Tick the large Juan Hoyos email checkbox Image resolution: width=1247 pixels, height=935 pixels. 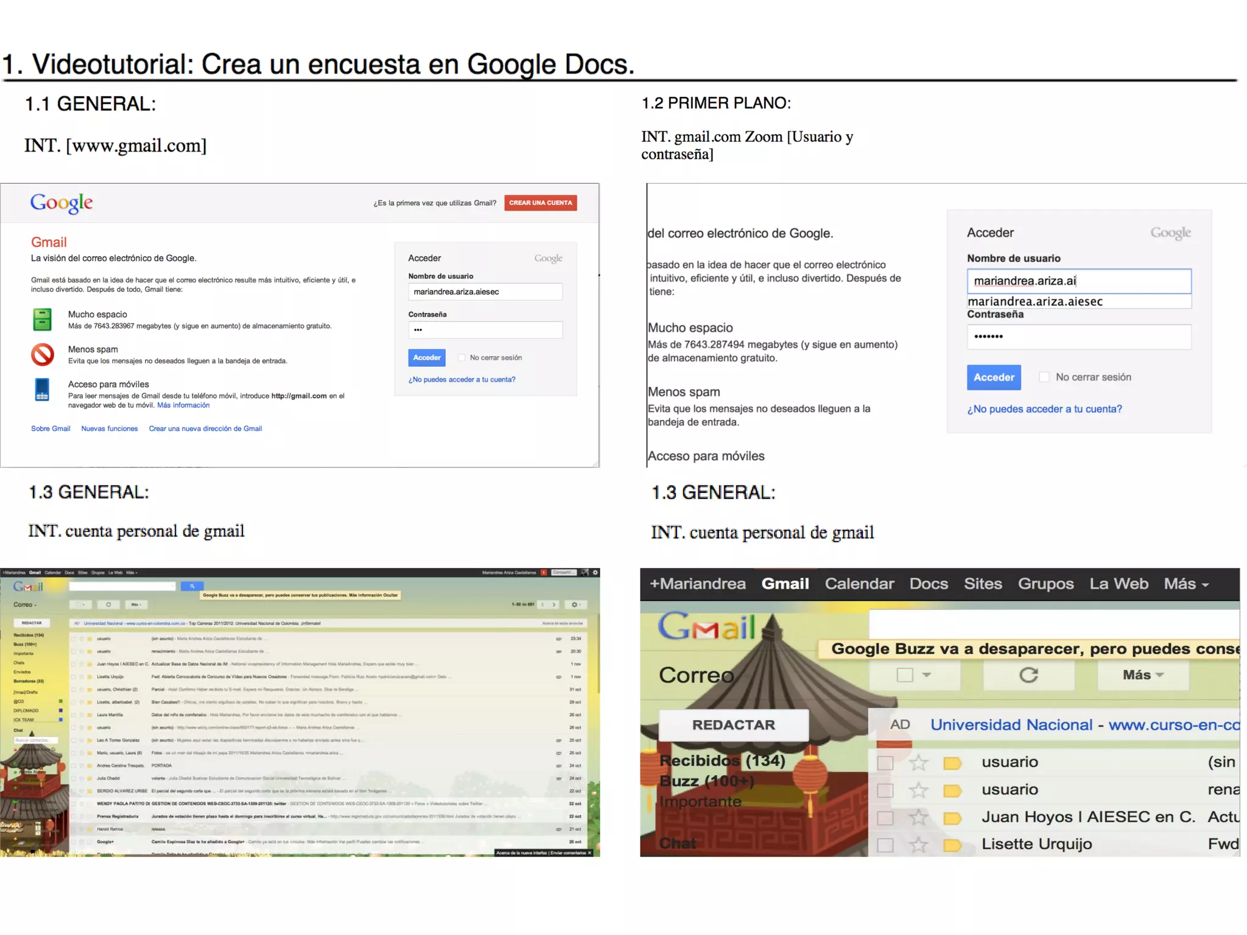(x=885, y=818)
